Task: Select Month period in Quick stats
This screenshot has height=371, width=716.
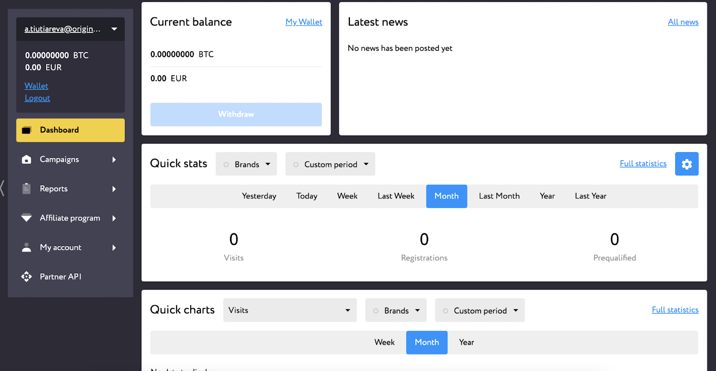Action: point(446,196)
